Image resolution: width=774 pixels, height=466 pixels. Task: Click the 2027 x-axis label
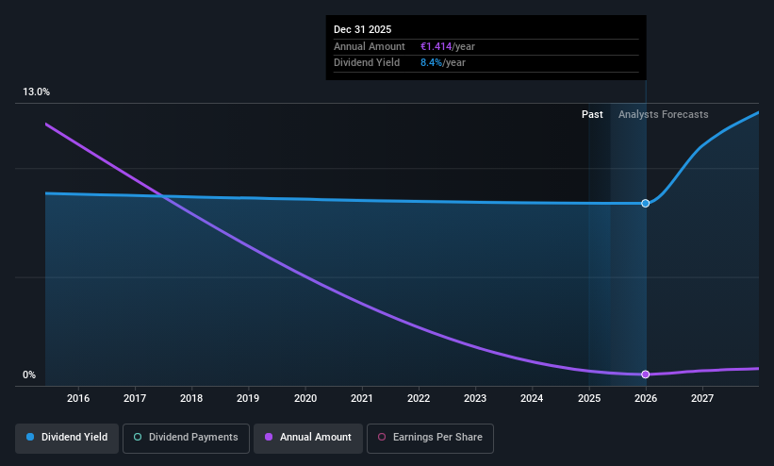coord(702,398)
